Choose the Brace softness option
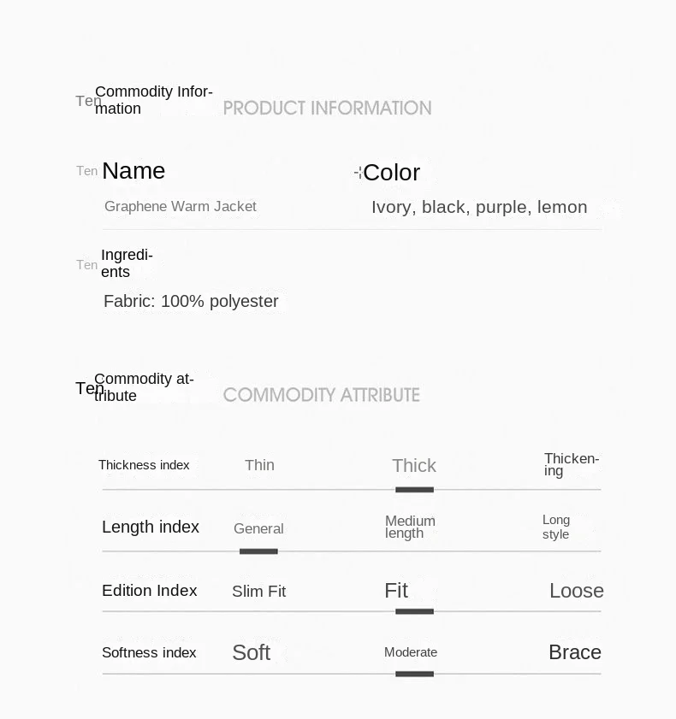 (x=574, y=652)
